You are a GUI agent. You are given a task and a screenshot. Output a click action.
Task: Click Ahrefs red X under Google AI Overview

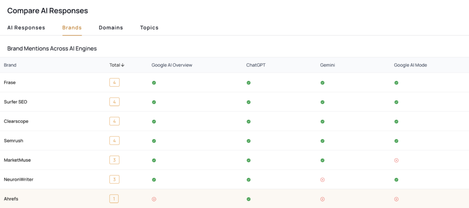[x=154, y=199]
